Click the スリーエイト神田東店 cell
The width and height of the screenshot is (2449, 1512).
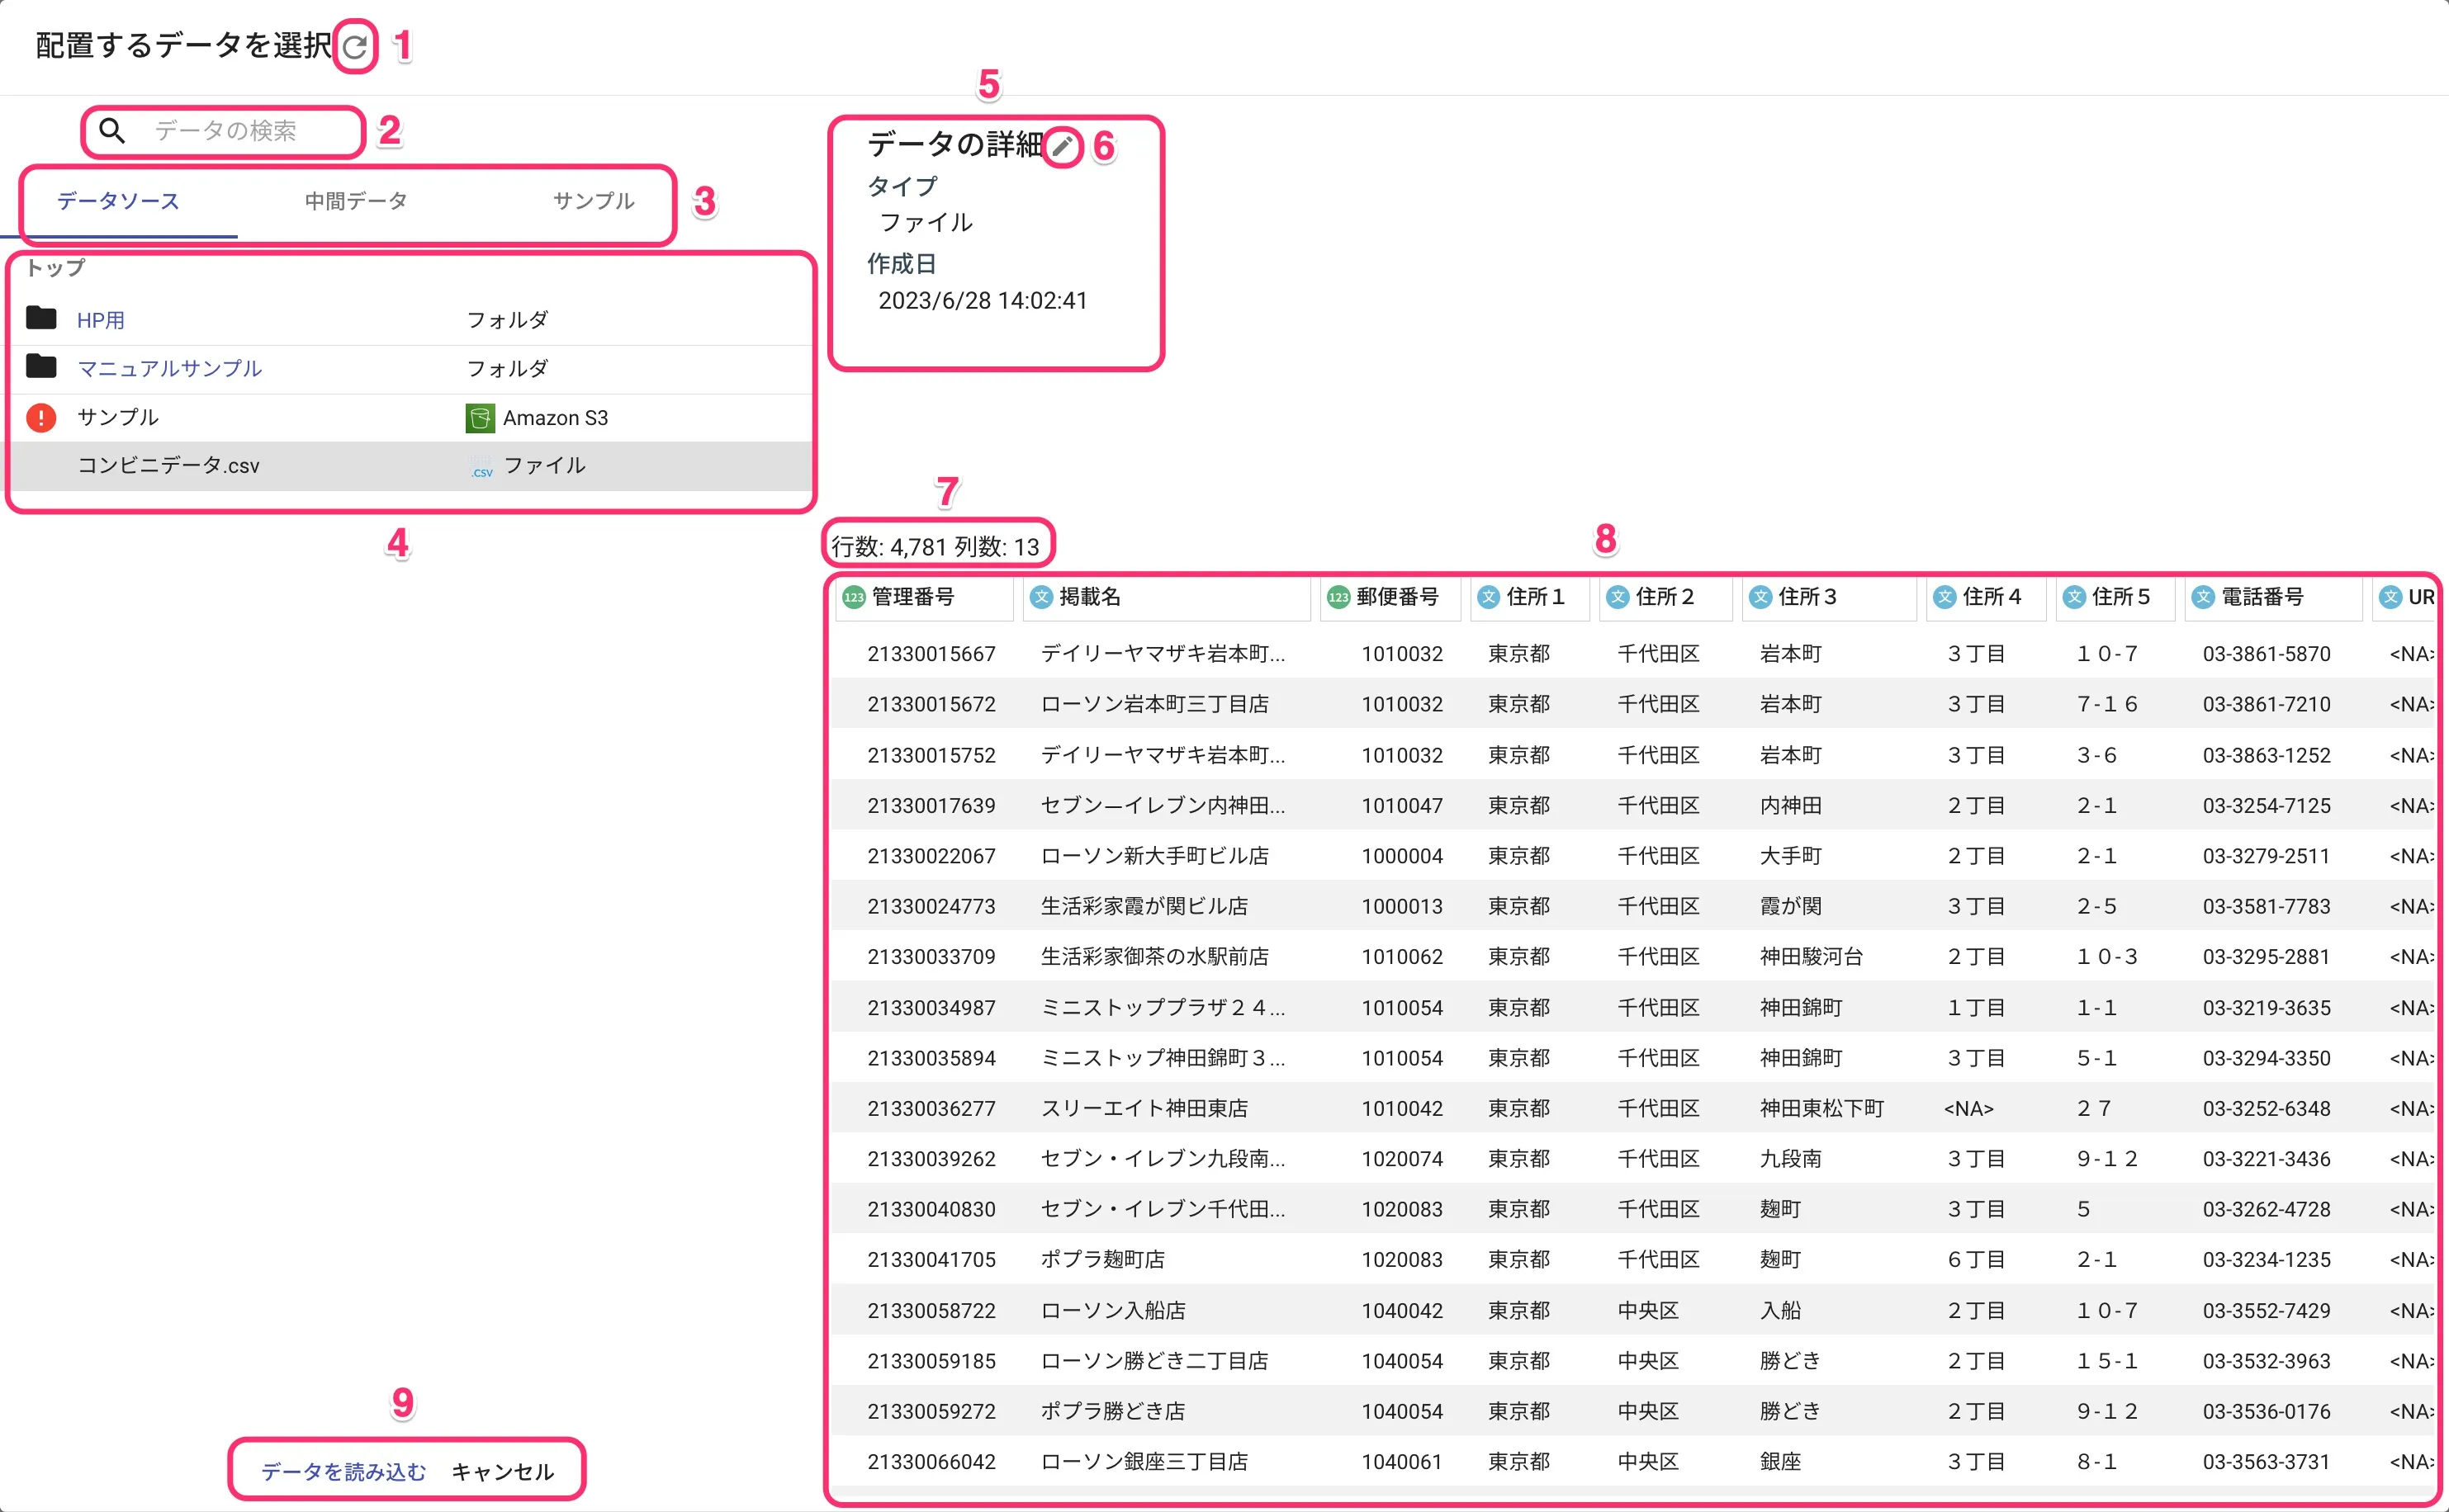pos(1144,1109)
